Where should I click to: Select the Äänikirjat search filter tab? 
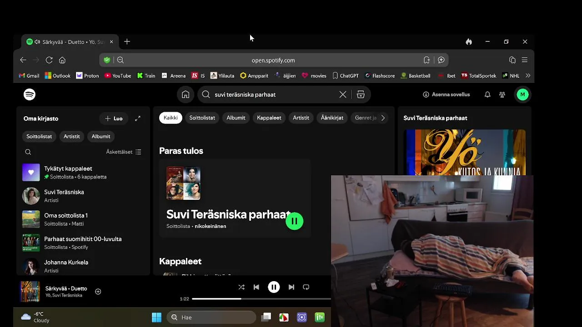click(332, 118)
